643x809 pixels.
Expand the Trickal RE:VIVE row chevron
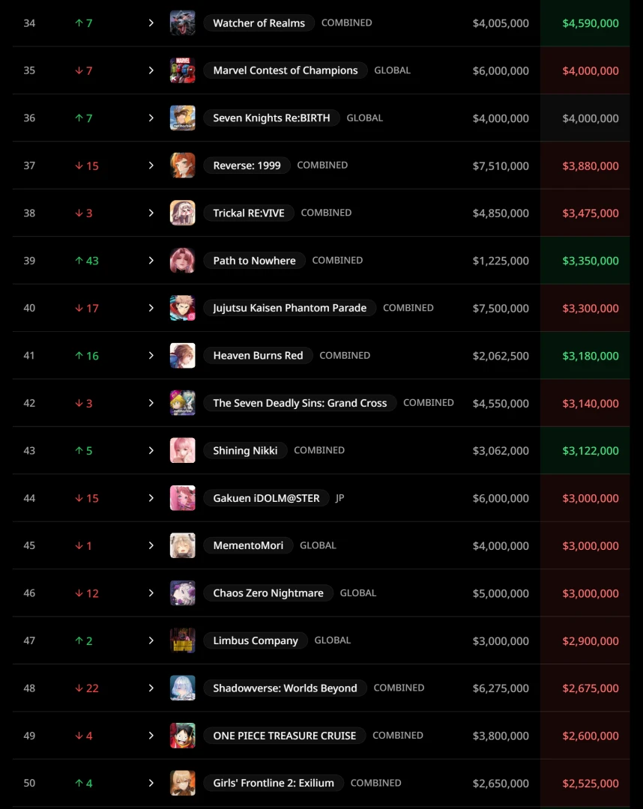click(151, 213)
